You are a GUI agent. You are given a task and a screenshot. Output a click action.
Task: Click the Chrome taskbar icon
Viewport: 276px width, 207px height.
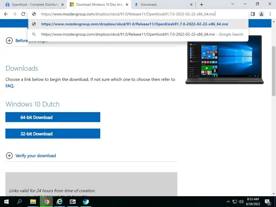pyautogui.click(x=46, y=202)
